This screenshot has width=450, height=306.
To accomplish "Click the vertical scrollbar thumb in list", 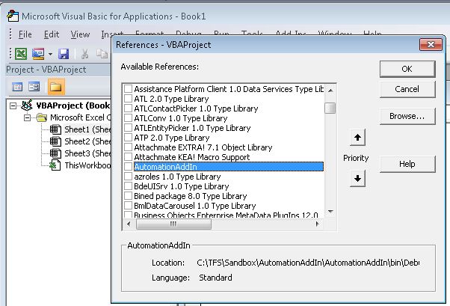I will point(330,108).
